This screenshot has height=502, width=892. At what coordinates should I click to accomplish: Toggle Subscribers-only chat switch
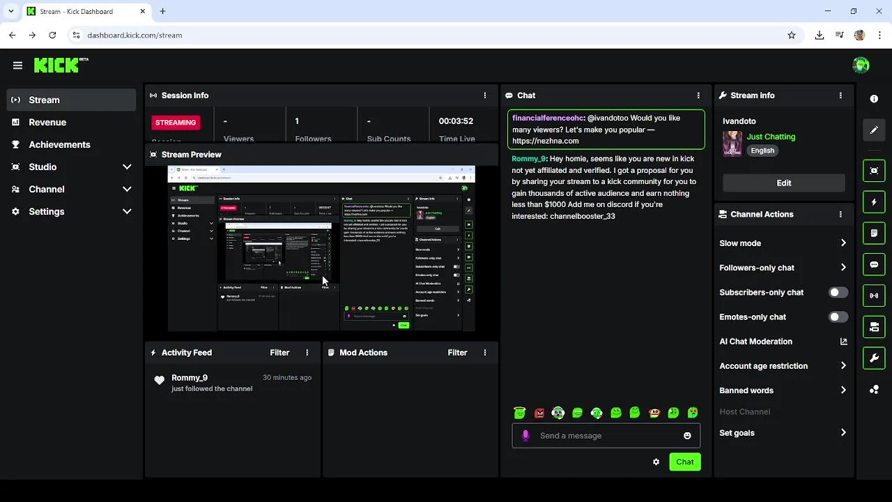(x=838, y=292)
